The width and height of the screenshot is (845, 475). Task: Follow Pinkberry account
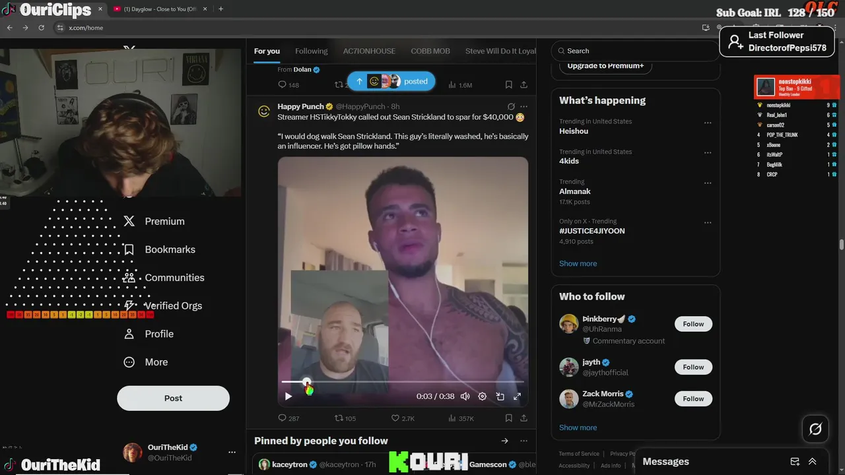[x=693, y=324]
